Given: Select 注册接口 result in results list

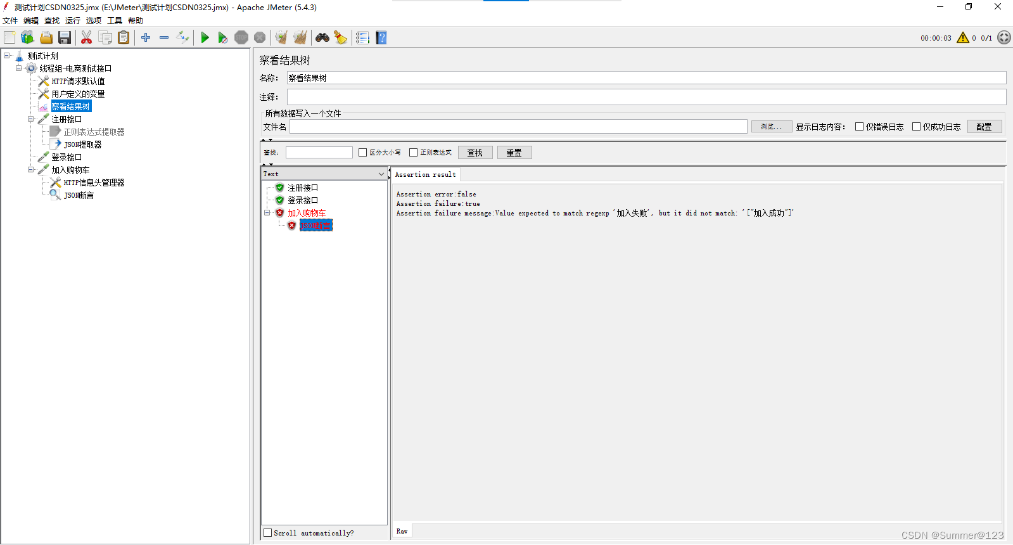Looking at the screenshot, I should (x=303, y=188).
